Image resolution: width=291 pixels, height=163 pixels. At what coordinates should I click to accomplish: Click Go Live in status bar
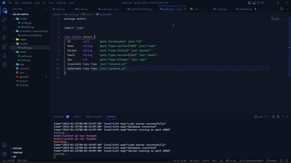pos(231,161)
